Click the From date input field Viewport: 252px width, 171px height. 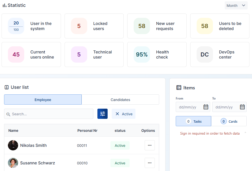[189, 107]
